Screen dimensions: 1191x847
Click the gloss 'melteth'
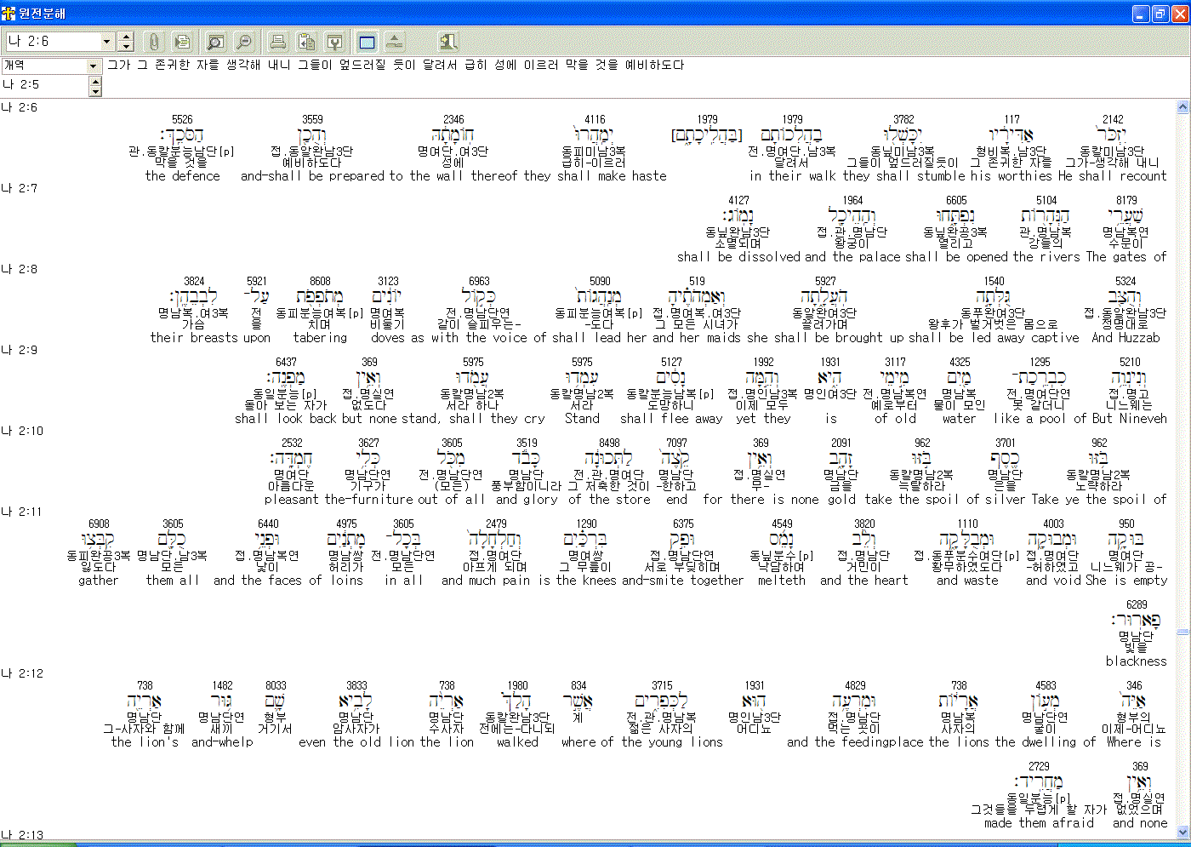781,581
